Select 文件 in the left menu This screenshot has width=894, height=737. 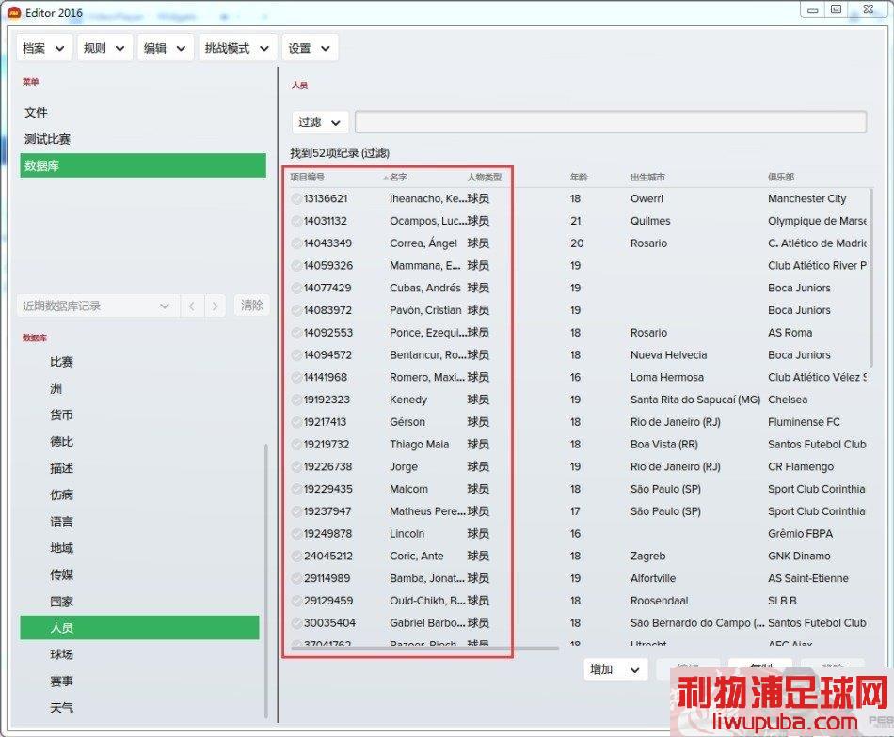point(36,113)
